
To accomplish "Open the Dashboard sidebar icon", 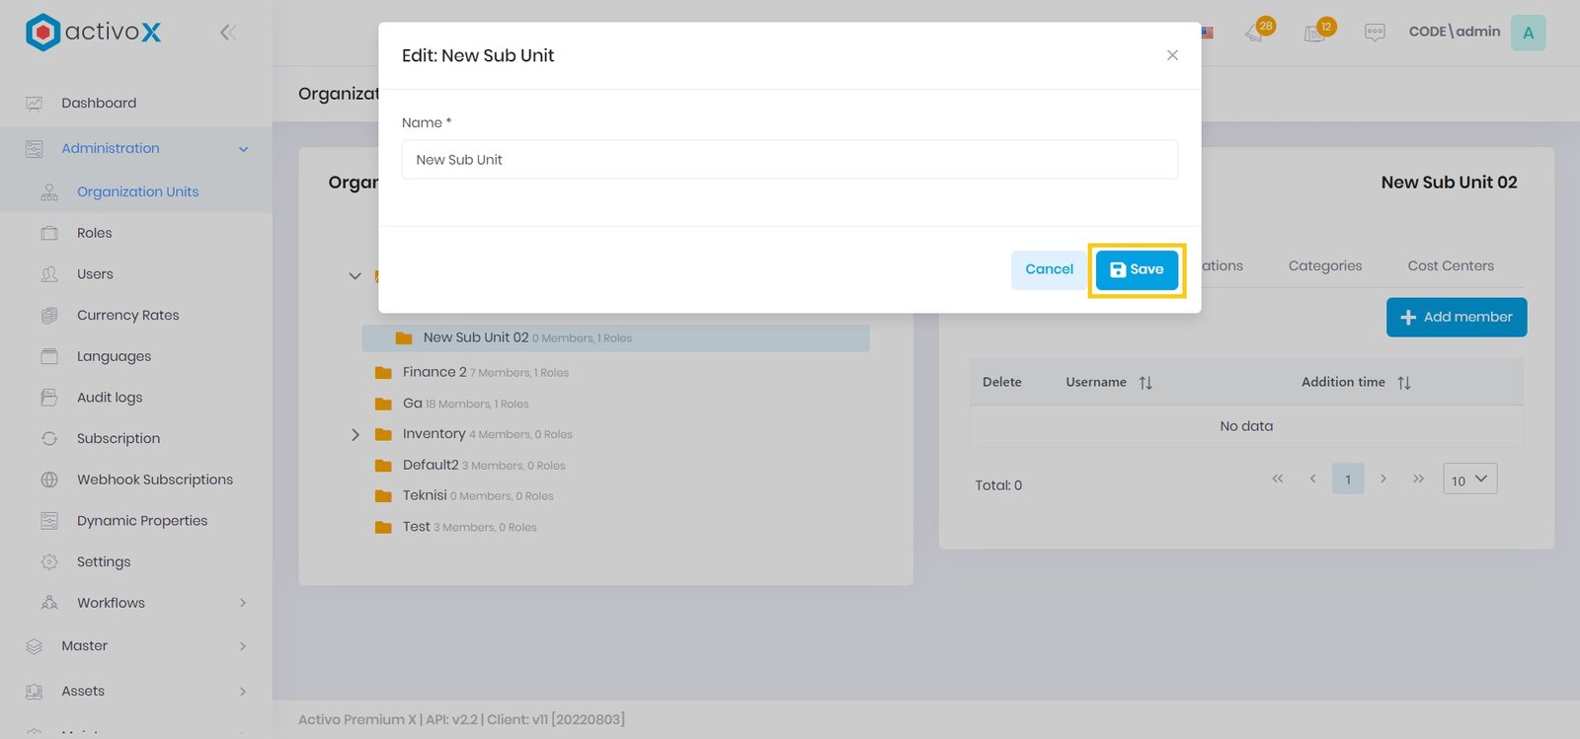I will click(35, 104).
